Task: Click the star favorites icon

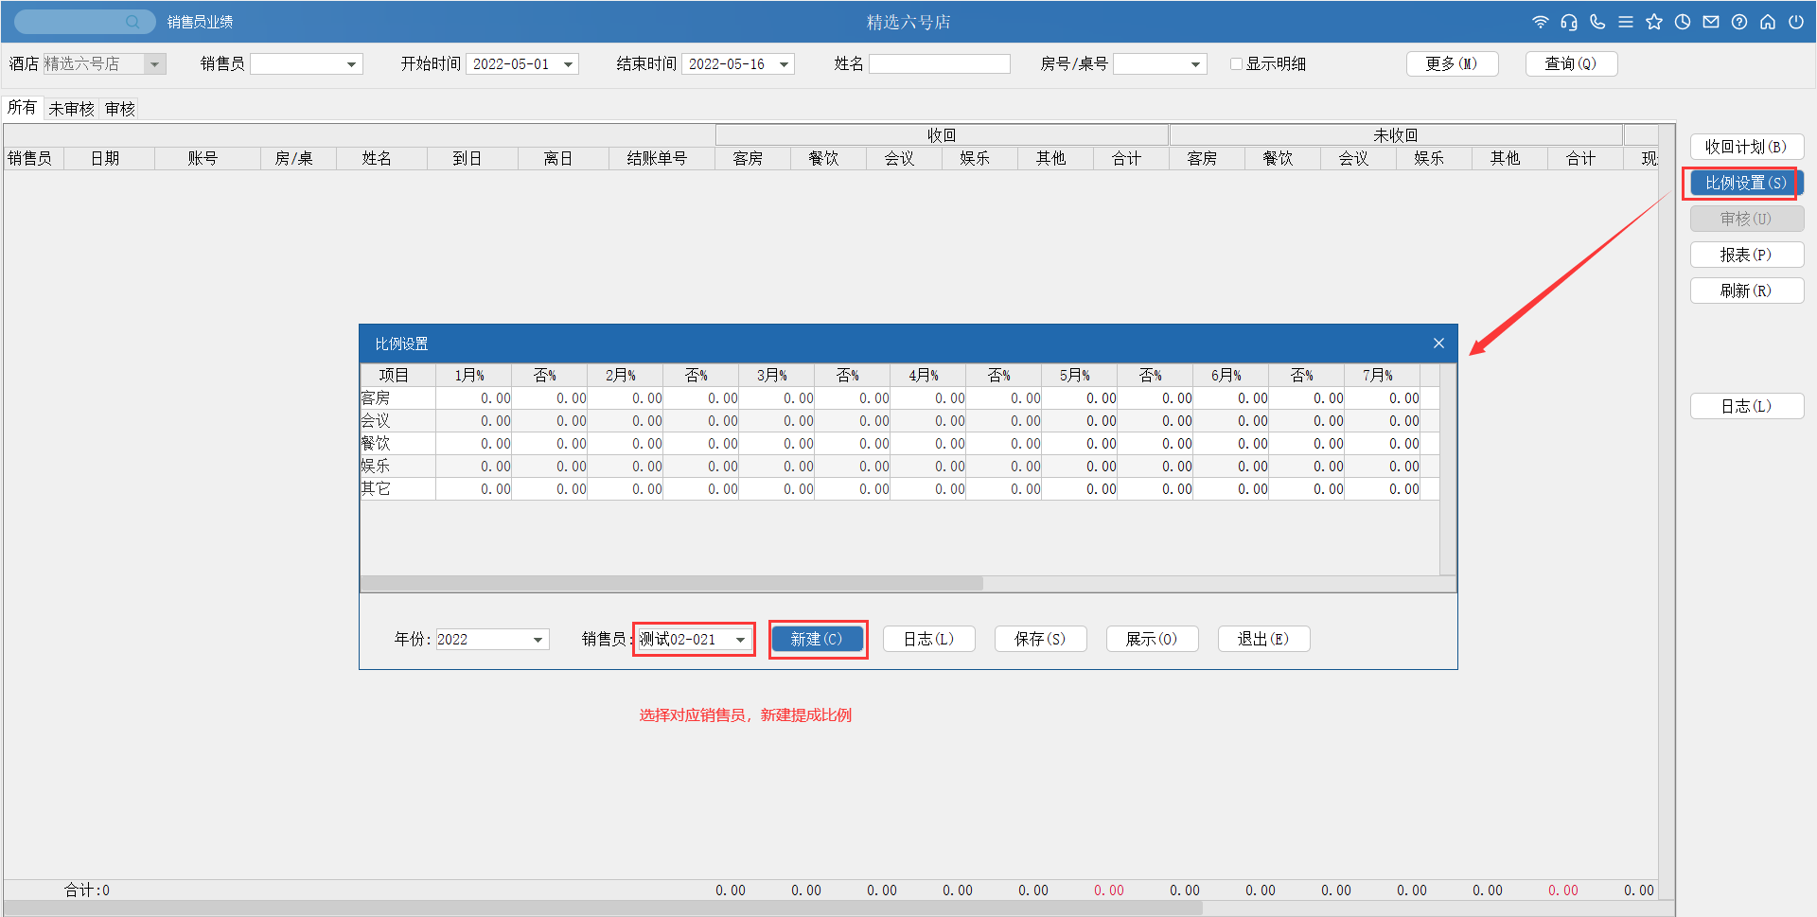Action: point(1654,22)
